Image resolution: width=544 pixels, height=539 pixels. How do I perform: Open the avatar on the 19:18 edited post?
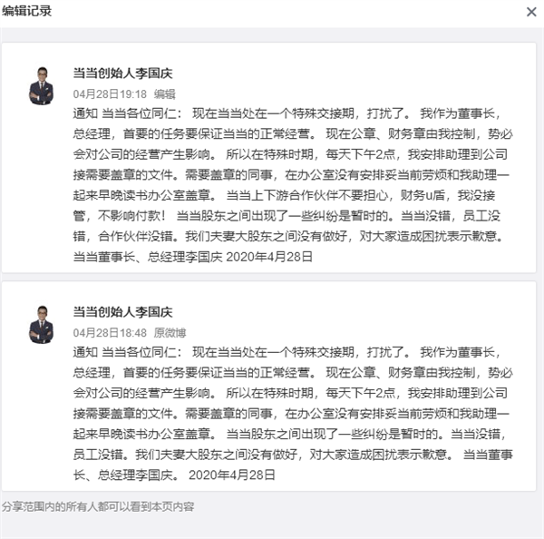(x=41, y=85)
